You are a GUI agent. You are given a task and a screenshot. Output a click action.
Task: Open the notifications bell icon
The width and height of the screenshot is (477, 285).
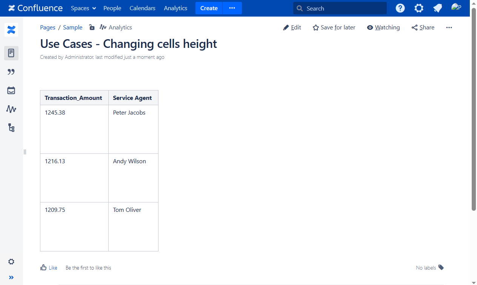point(437,8)
